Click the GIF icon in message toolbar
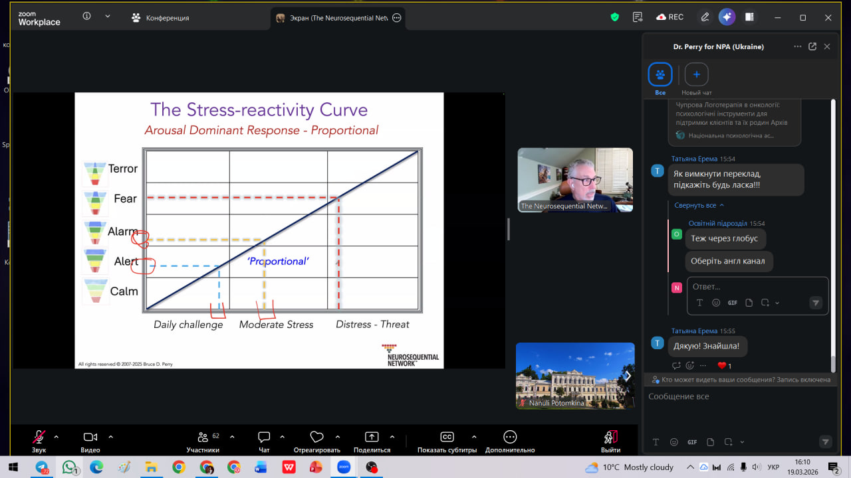Viewport: 851px width, 478px height. (x=692, y=442)
